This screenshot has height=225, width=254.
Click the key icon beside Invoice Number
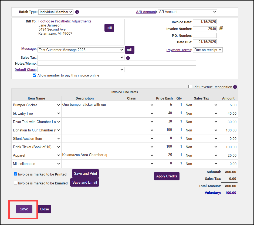pos(221,28)
